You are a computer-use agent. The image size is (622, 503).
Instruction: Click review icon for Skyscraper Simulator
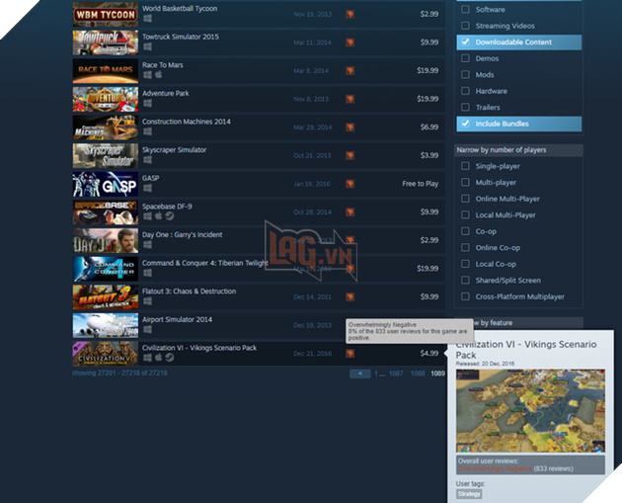tap(350, 155)
